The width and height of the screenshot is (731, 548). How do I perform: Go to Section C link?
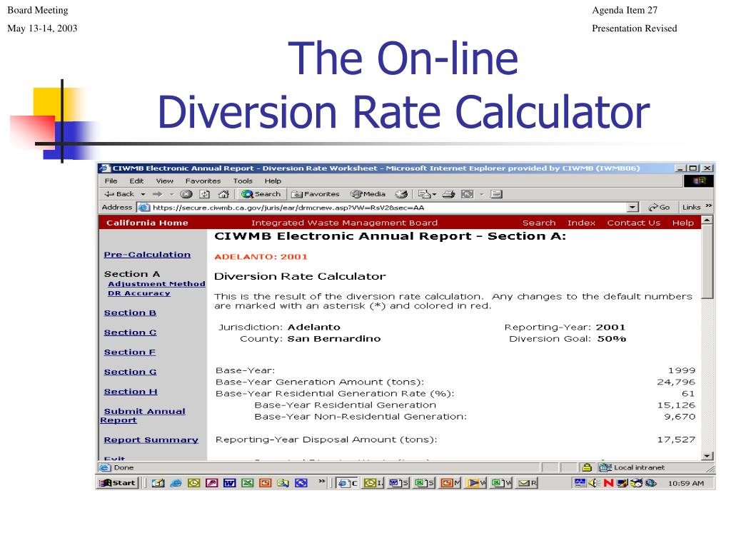tap(130, 333)
